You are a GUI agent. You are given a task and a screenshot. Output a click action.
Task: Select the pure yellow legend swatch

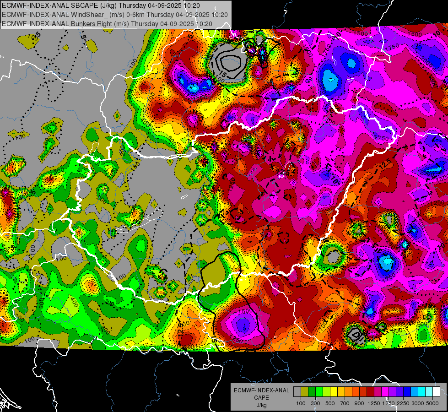tap(334, 392)
